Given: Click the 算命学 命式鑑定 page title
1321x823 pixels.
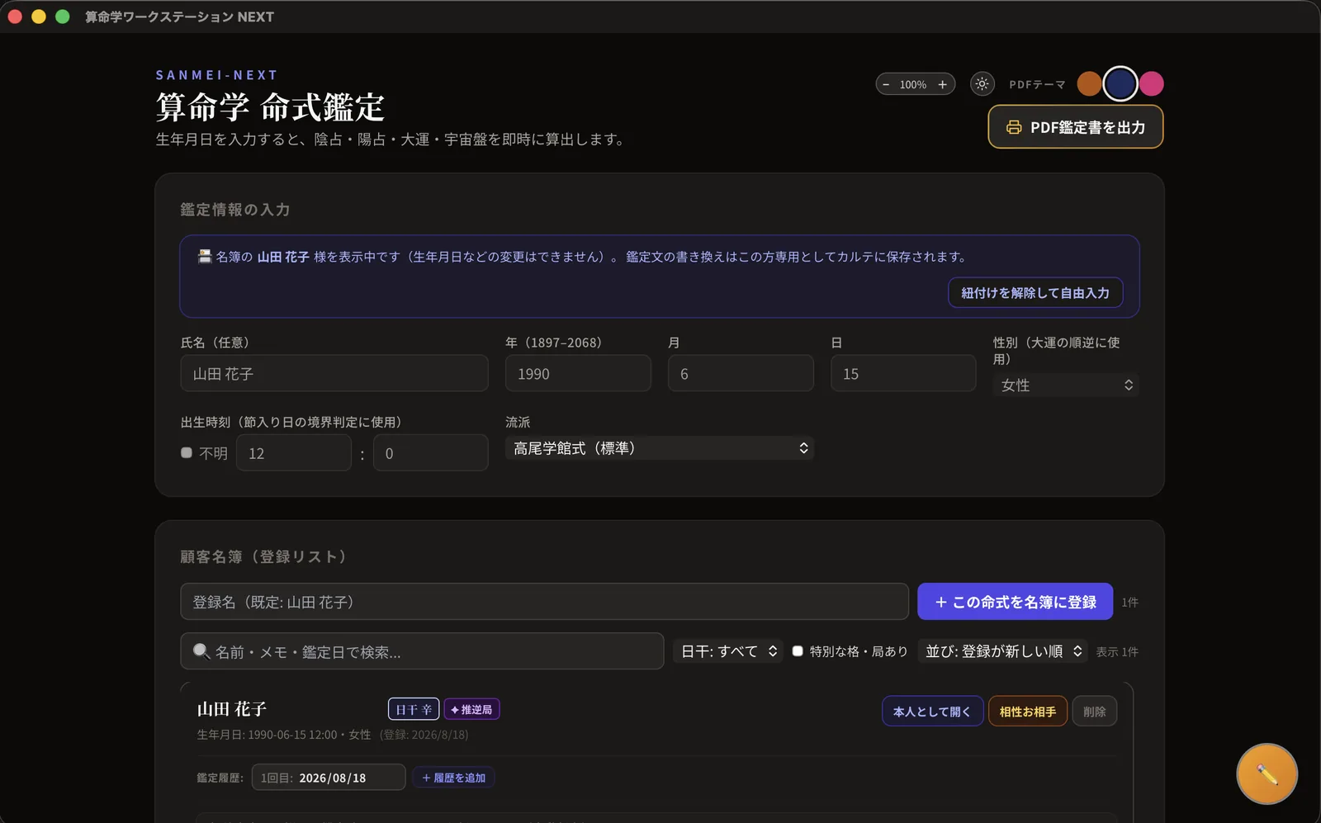Looking at the screenshot, I should (270, 106).
